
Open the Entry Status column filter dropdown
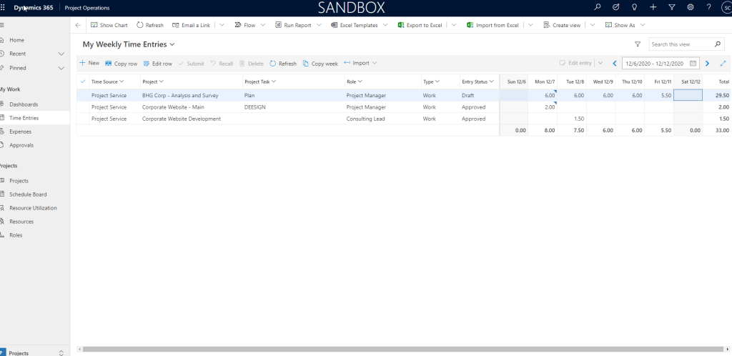[491, 81]
